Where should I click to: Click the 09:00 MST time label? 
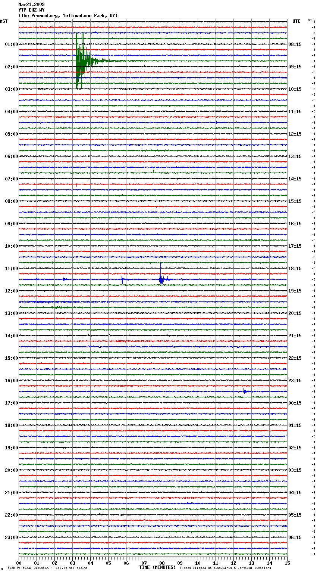click(12, 224)
